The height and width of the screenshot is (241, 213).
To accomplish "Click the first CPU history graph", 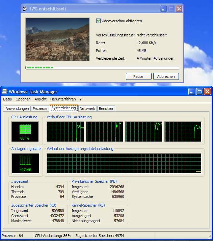I will click(65, 132).
